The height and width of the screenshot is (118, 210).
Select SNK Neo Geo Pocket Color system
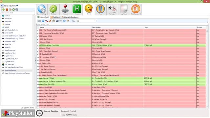point(13,67)
